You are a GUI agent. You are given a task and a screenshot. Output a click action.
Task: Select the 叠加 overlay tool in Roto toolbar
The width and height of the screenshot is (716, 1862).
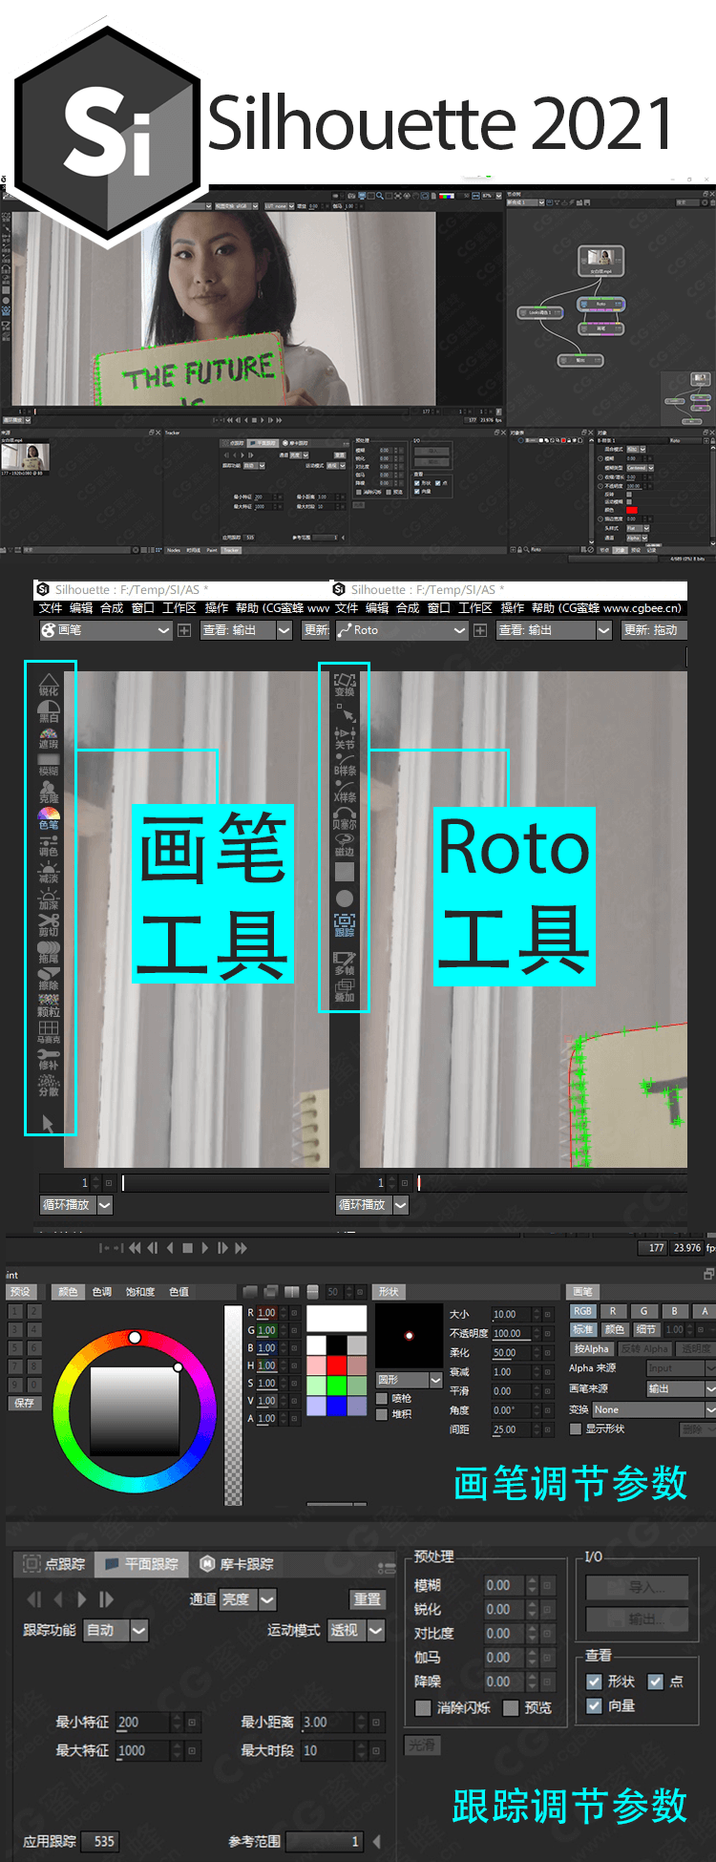tap(345, 990)
